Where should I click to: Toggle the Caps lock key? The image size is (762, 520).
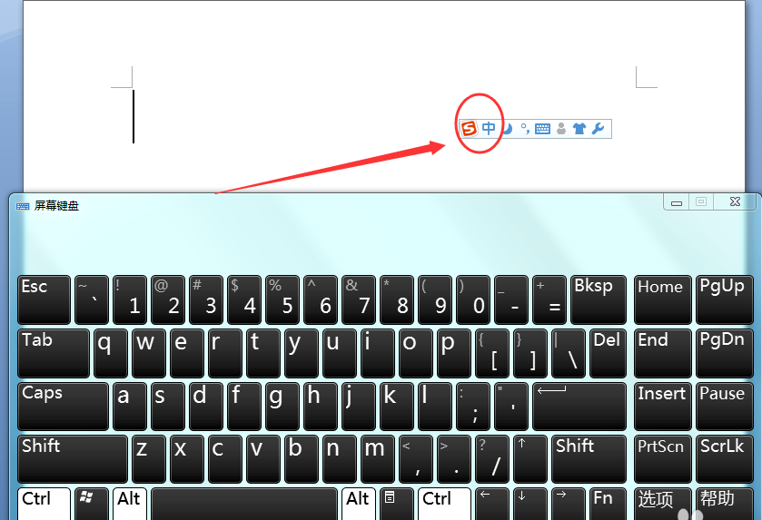click(x=63, y=407)
